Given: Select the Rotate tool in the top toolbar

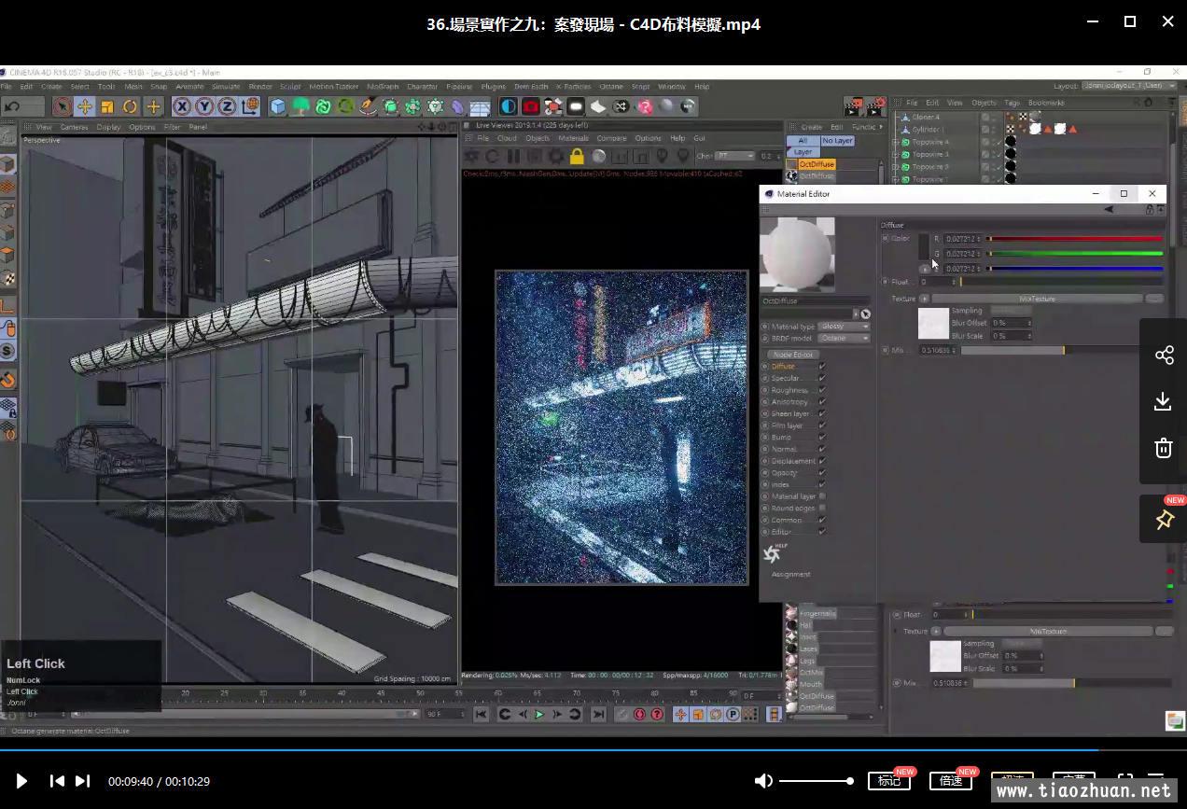Looking at the screenshot, I should pos(130,106).
